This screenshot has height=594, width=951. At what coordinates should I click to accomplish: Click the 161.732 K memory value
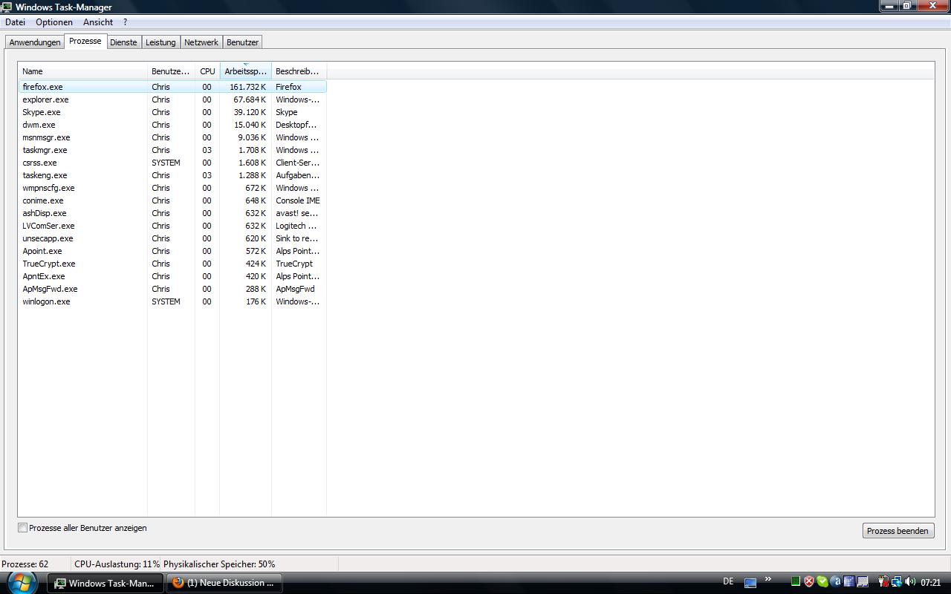coord(247,87)
